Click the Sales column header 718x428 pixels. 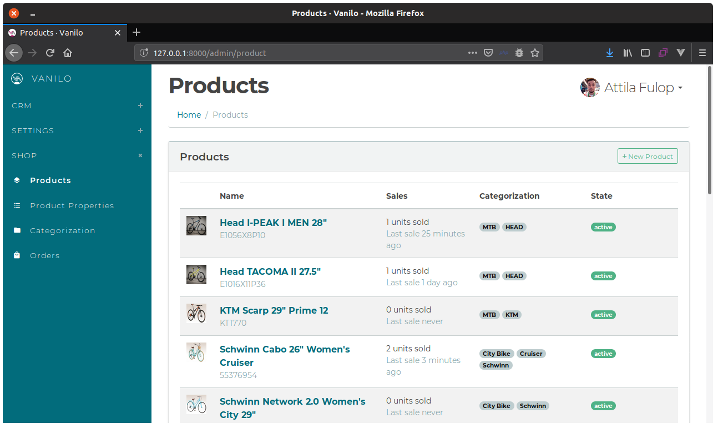(397, 196)
